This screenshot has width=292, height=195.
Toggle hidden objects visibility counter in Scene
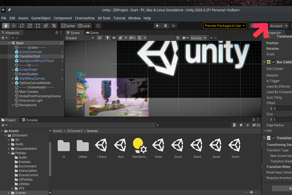tap(132, 38)
